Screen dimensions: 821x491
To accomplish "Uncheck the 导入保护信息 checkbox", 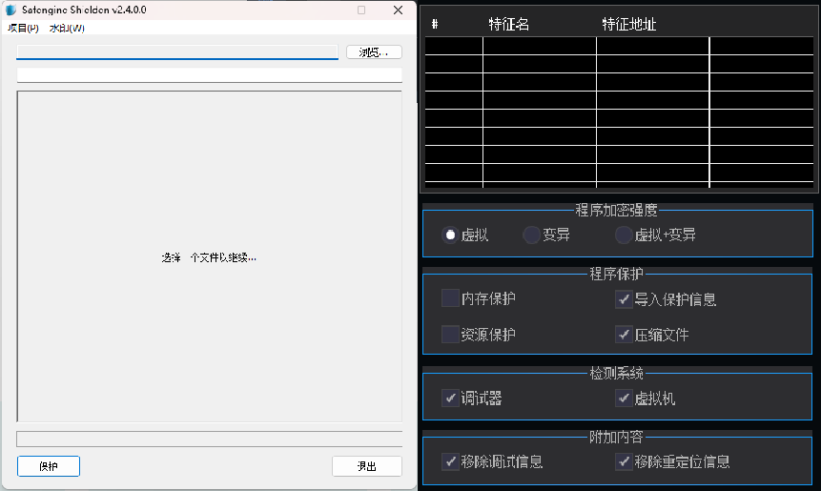I will click(624, 299).
